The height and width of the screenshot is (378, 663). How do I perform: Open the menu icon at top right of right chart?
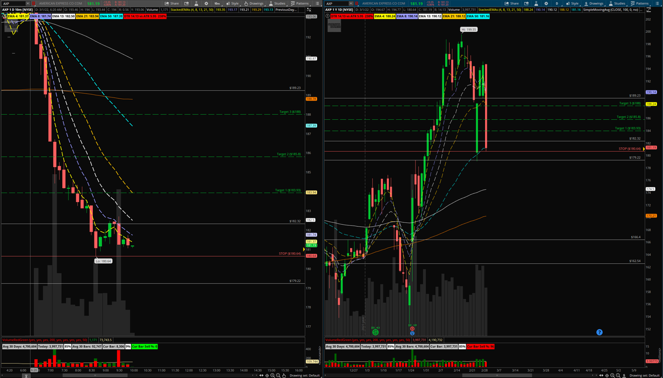pyautogui.click(x=657, y=3)
